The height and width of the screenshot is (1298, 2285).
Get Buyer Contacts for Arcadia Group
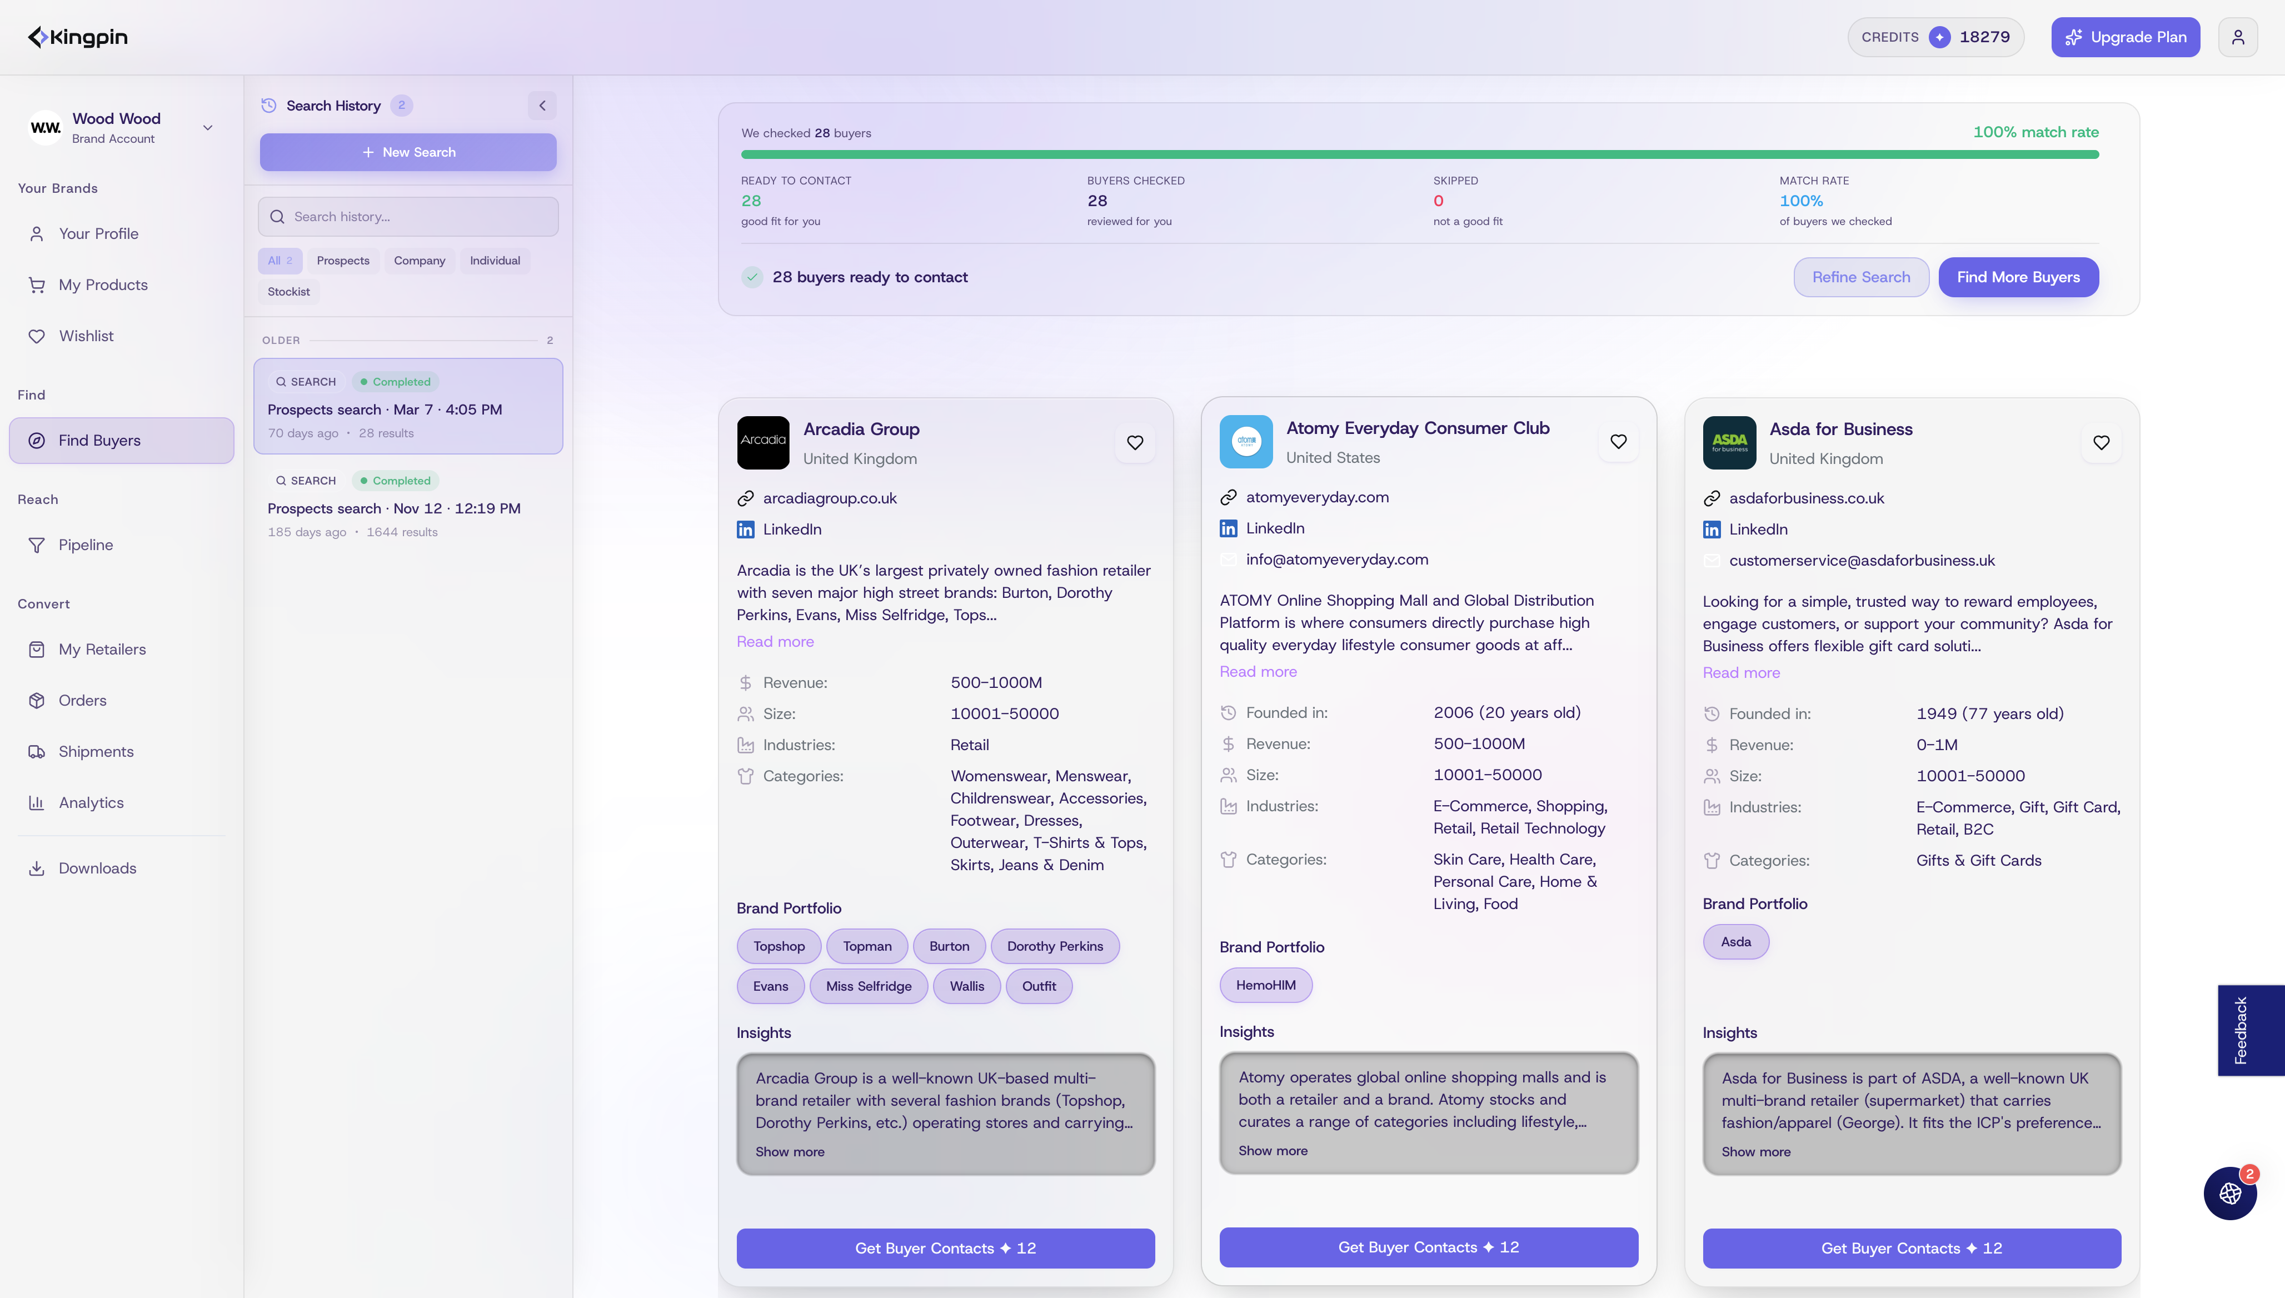click(945, 1249)
